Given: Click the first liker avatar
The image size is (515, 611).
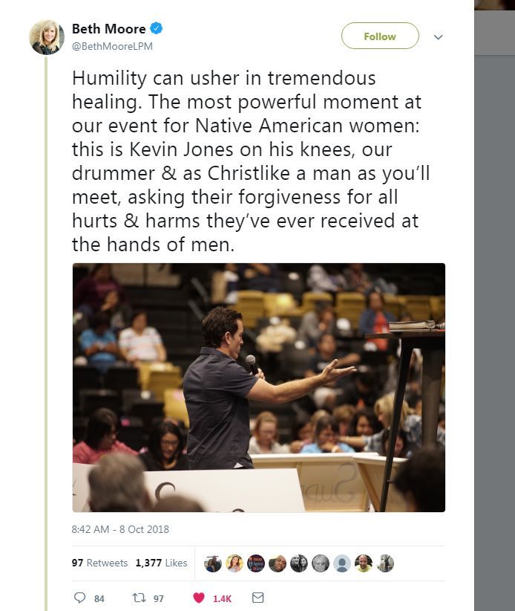Looking at the screenshot, I should pyautogui.click(x=213, y=563).
